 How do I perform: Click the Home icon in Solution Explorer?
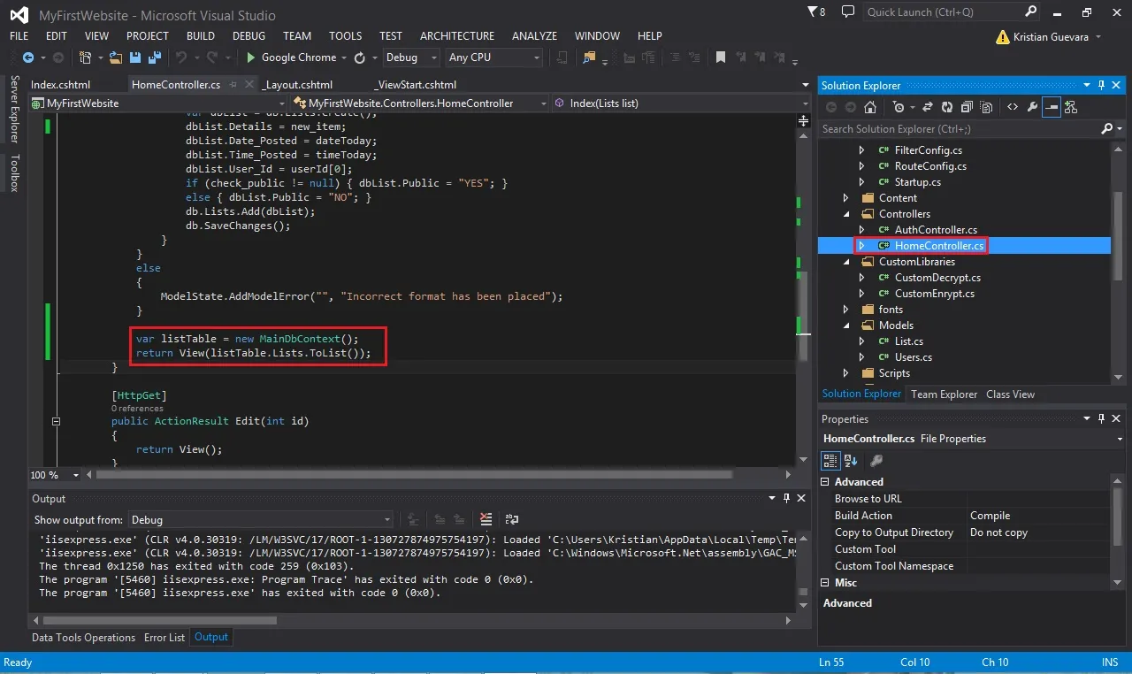[x=870, y=107]
